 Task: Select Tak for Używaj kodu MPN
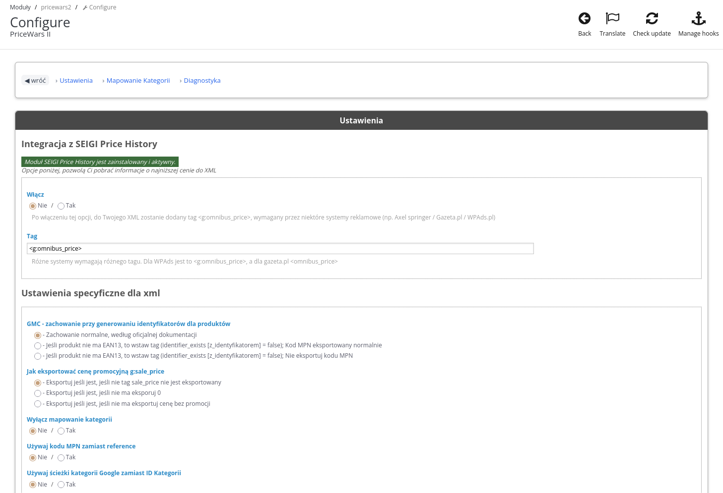coord(61,458)
